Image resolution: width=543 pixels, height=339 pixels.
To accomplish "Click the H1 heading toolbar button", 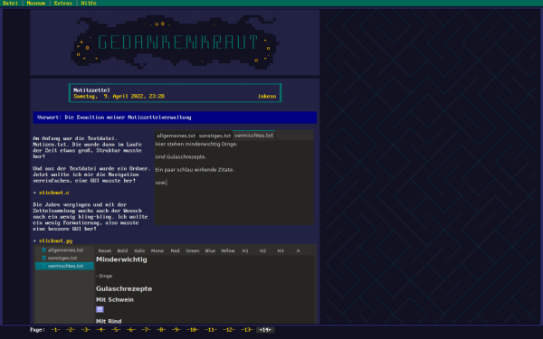I will click(x=245, y=250).
